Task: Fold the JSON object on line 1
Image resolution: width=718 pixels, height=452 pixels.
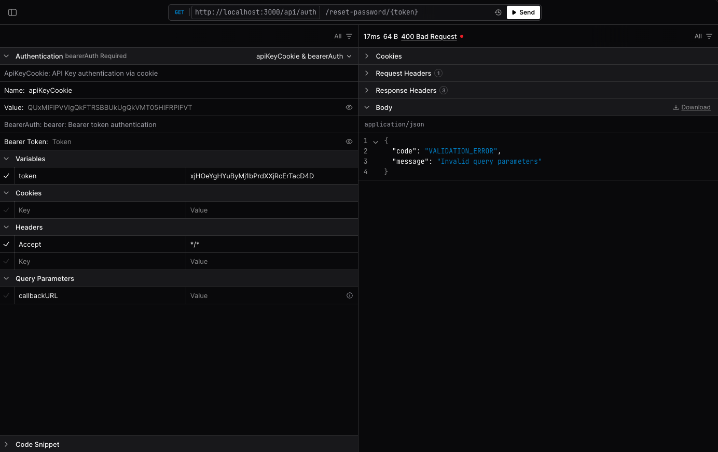Action: tap(376, 142)
